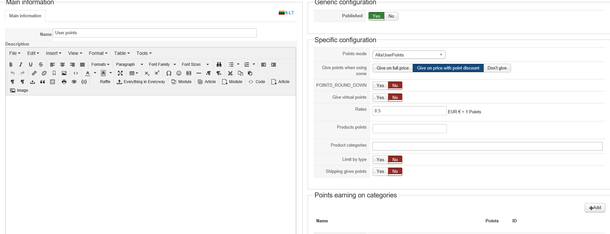
Task: Click the print icon in the editor
Action: click(x=64, y=82)
